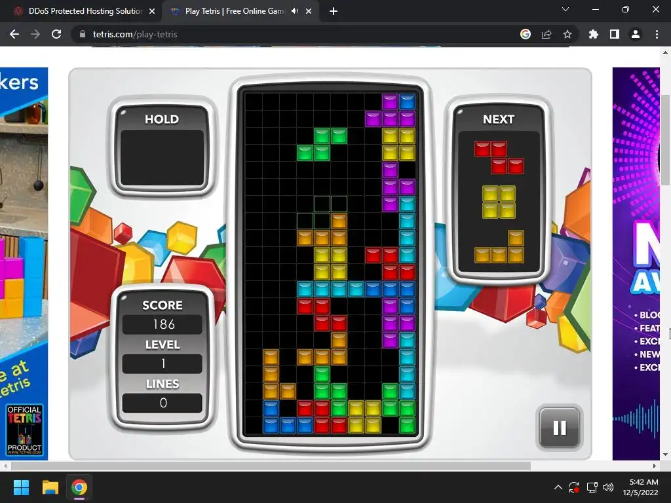The width and height of the screenshot is (671, 503).
Task: Expand the tab search dropdown
Action: pyautogui.click(x=566, y=9)
